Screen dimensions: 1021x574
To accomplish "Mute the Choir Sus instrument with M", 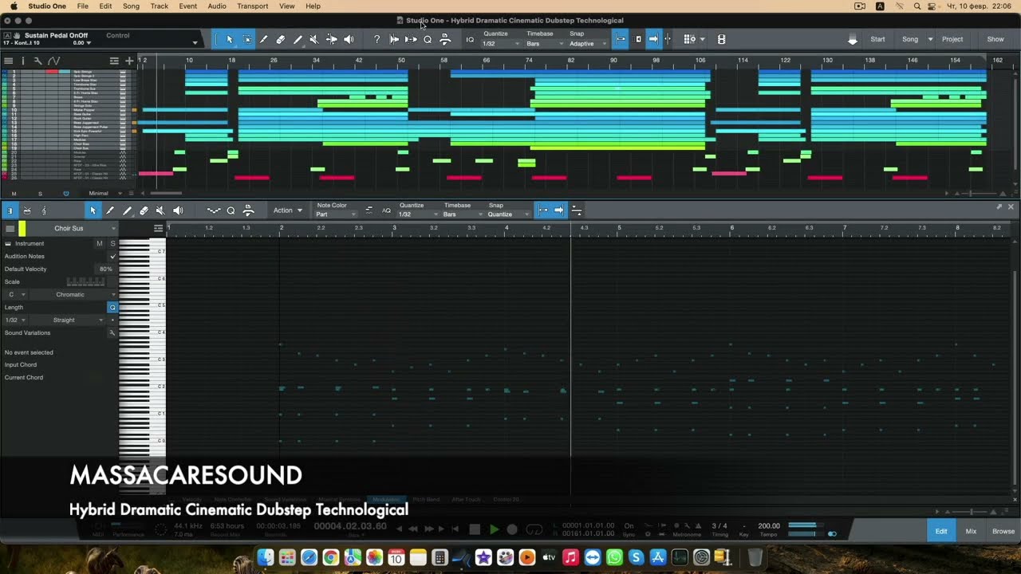I will coord(100,243).
